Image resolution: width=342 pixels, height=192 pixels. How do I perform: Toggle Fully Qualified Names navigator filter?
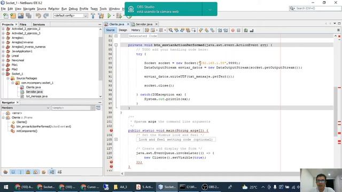tap(44, 172)
